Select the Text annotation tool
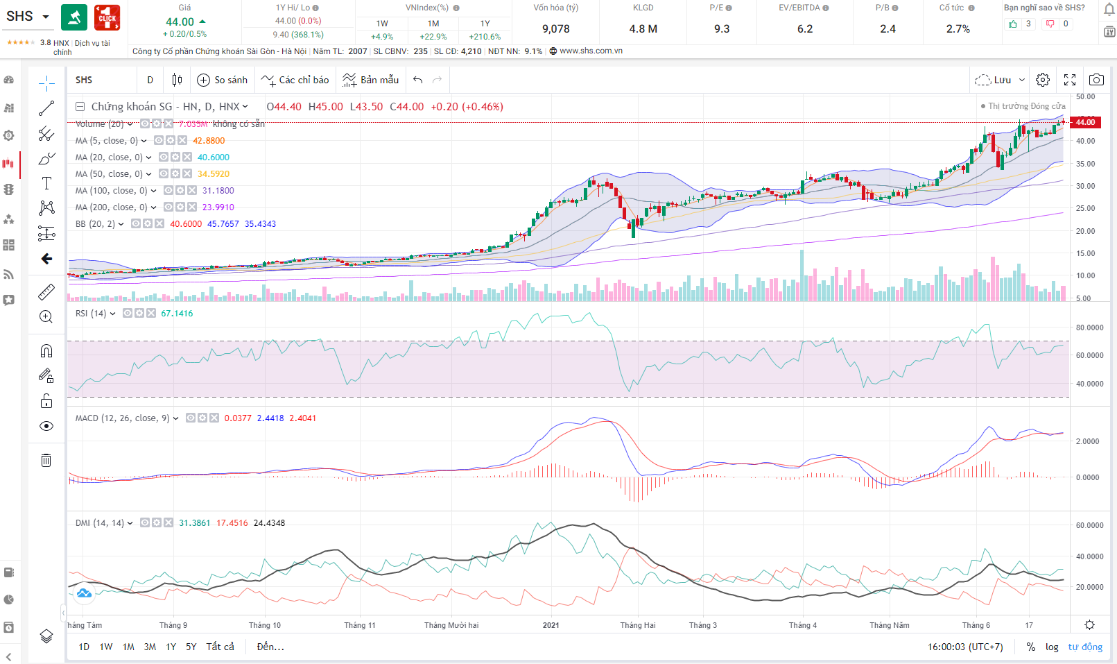This screenshot has width=1117, height=664. coord(46,183)
